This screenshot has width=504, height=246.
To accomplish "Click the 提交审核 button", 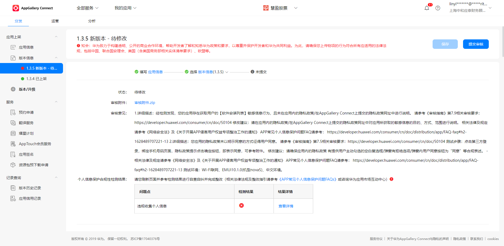I will [476, 44].
